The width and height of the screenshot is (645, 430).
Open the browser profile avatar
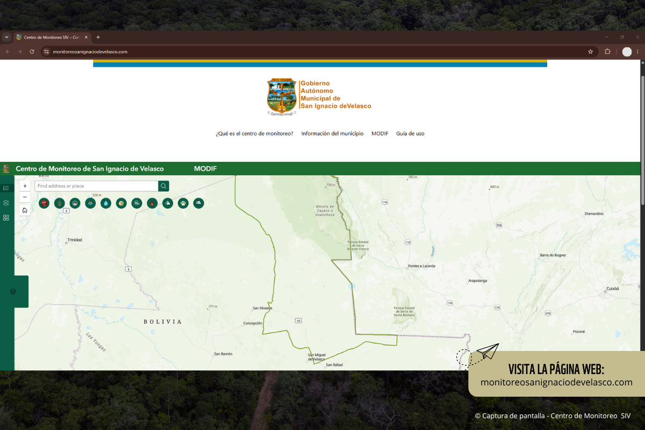(627, 52)
